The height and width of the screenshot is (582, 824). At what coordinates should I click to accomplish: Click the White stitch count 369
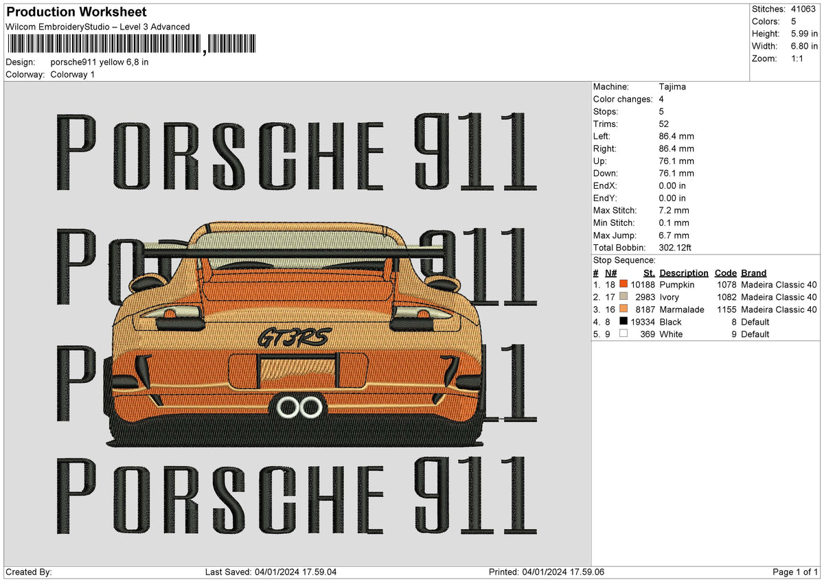[648, 334]
